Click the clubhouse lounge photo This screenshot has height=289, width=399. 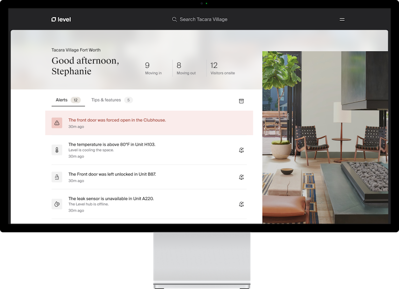(325, 137)
